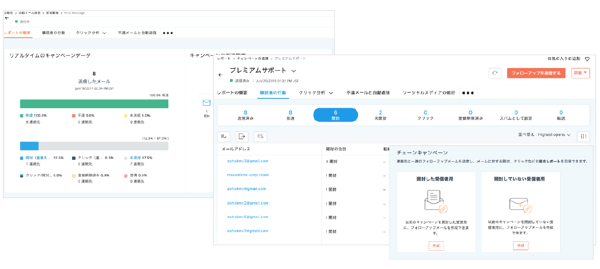
Task: Click the unsubscribed icon 登録解除済み in back window
Action: [x=74, y=175]
